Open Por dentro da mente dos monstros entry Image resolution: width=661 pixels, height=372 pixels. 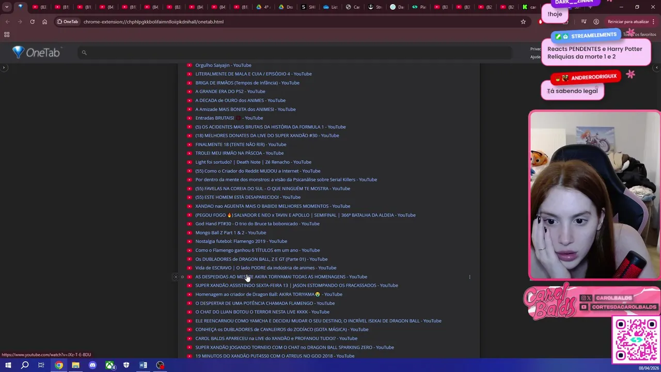(286, 179)
